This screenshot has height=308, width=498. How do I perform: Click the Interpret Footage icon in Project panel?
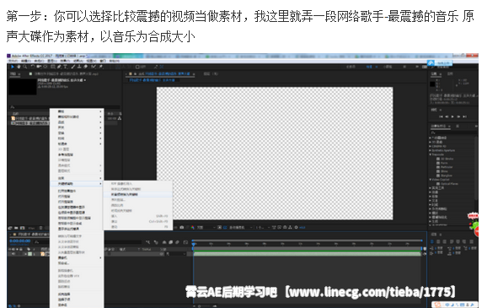coord(10,228)
